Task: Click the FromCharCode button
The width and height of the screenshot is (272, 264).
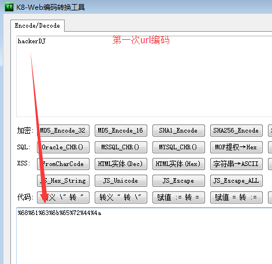Action: [x=63, y=164]
